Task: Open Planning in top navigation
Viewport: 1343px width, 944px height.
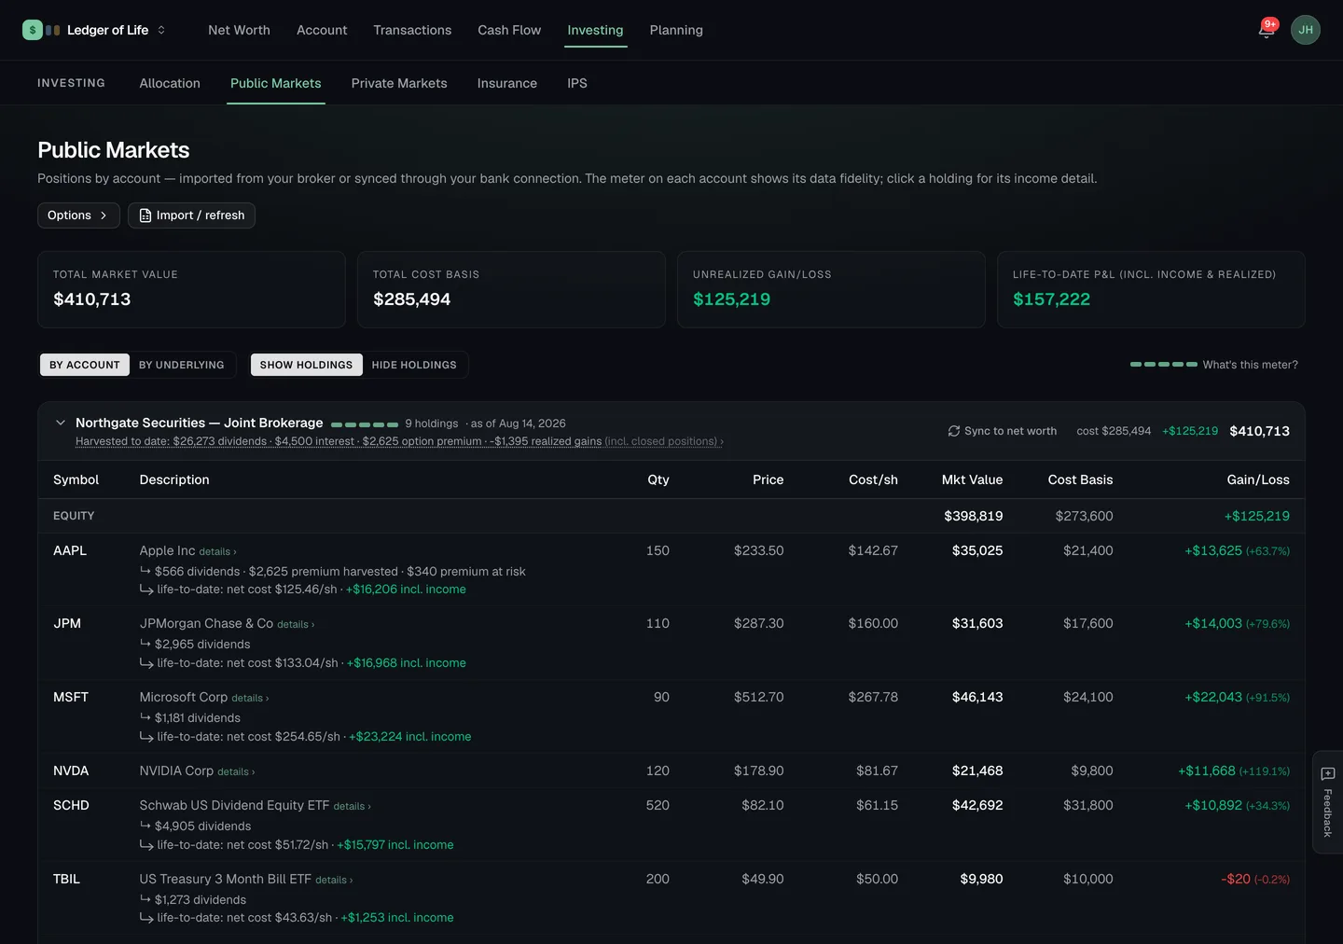Action: 676,30
